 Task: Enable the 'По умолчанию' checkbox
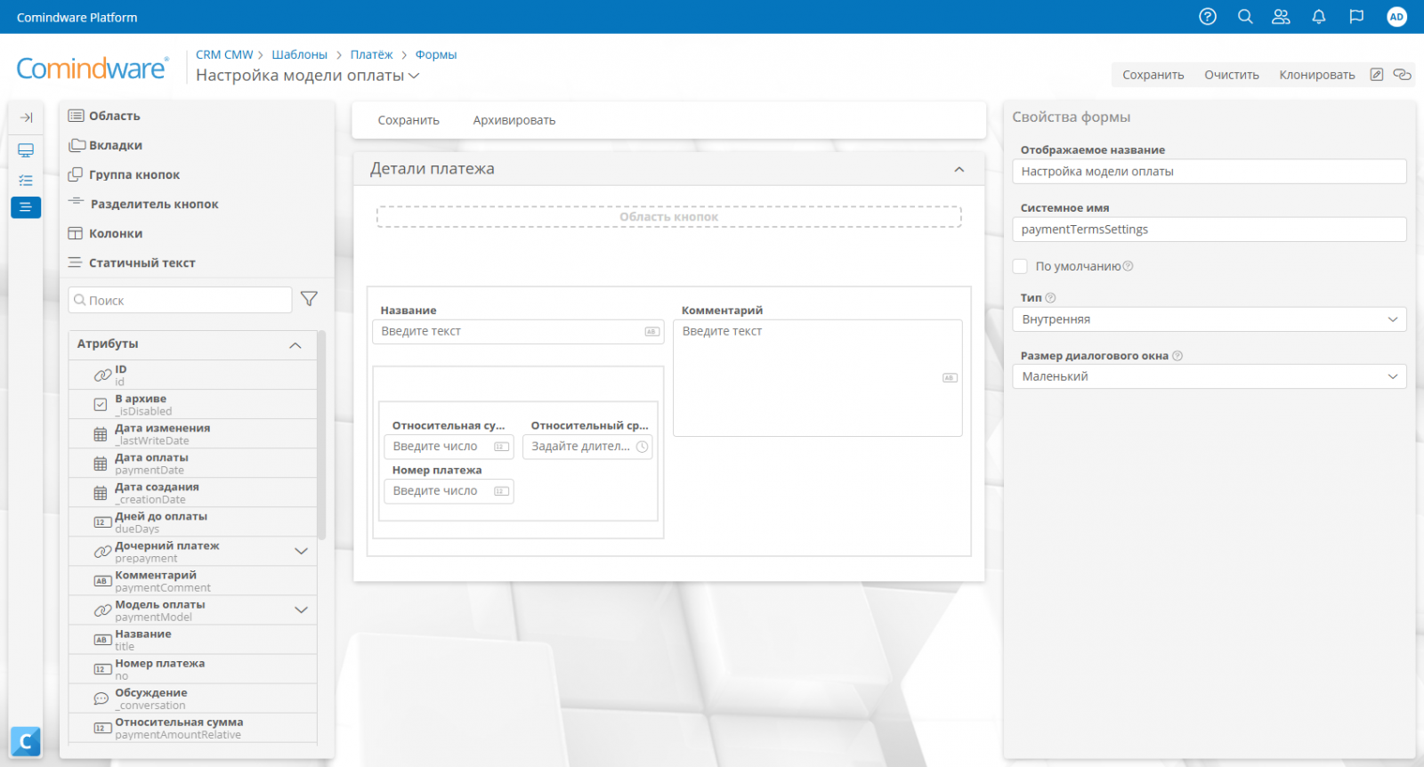point(1020,266)
